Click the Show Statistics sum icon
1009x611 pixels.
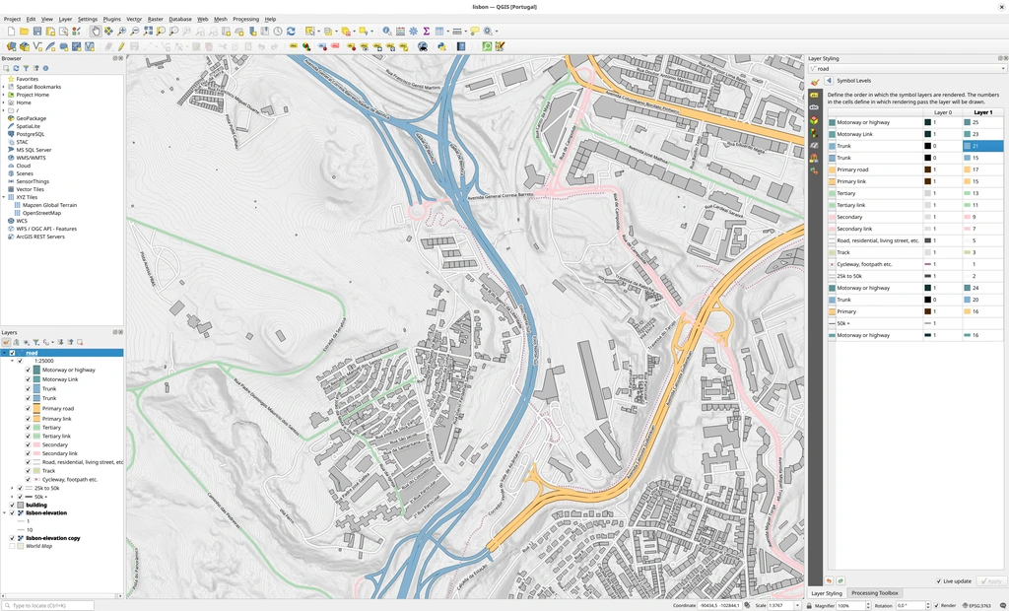pyautogui.click(x=426, y=32)
